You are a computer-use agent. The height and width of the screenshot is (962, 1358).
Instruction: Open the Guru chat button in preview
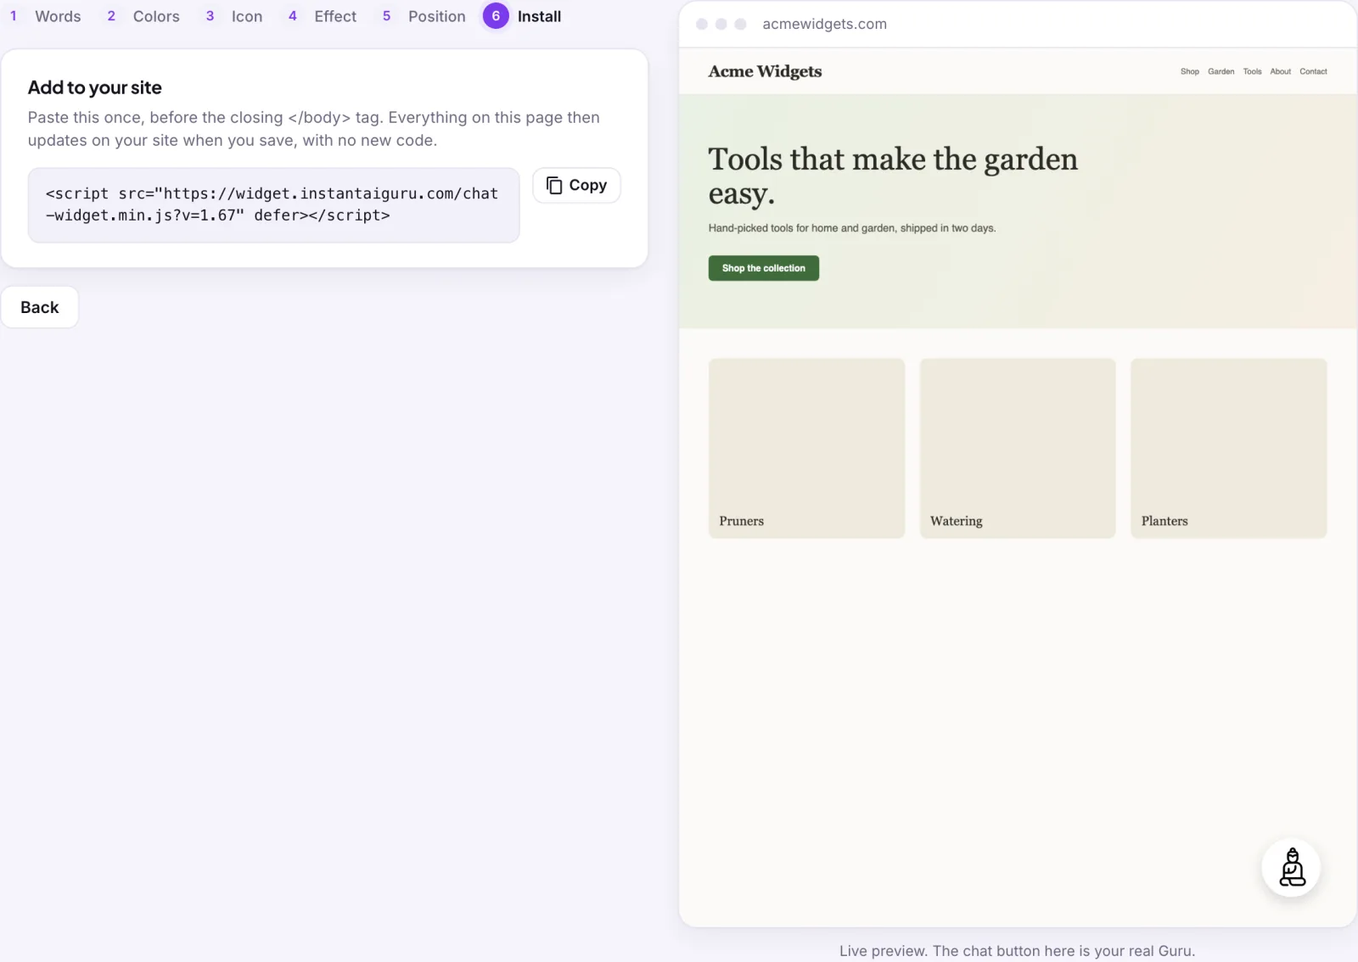pyautogui.click(x=1291, y=868)
